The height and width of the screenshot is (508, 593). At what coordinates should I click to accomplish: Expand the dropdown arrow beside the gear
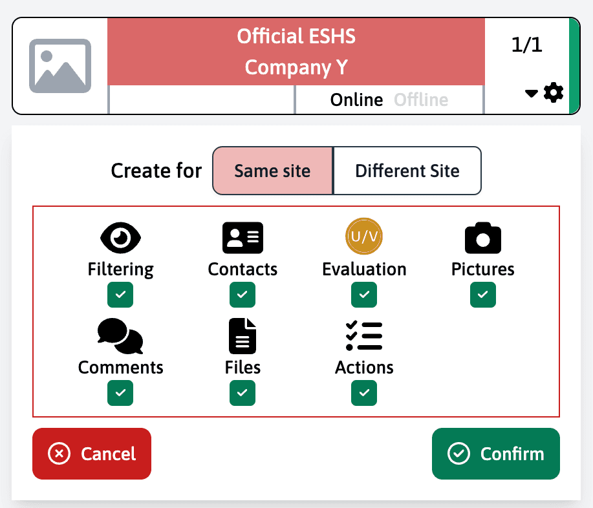click(x=532, y=94)
